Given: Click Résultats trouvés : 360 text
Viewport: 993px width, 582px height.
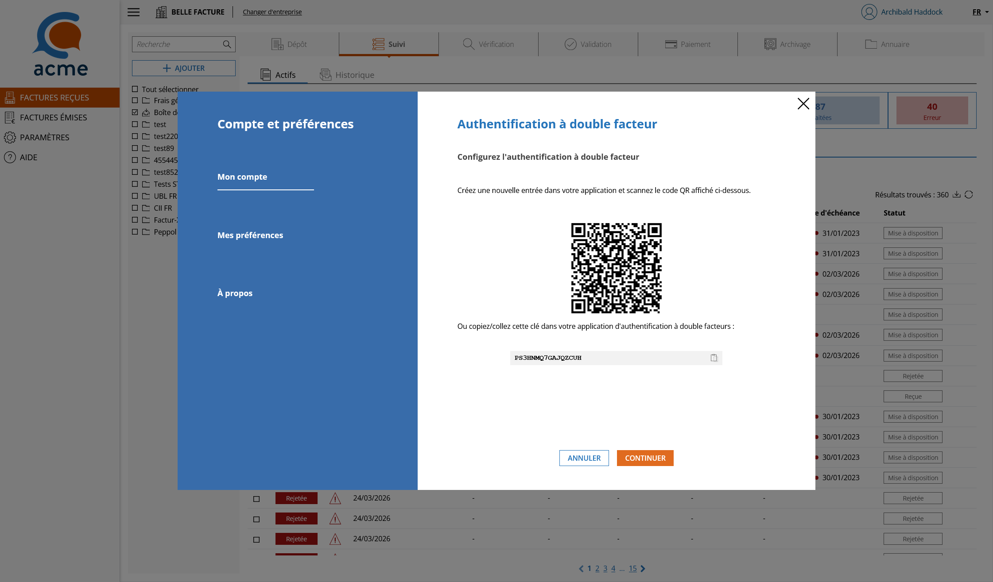Looking at the screenshot, I should 912,195.
